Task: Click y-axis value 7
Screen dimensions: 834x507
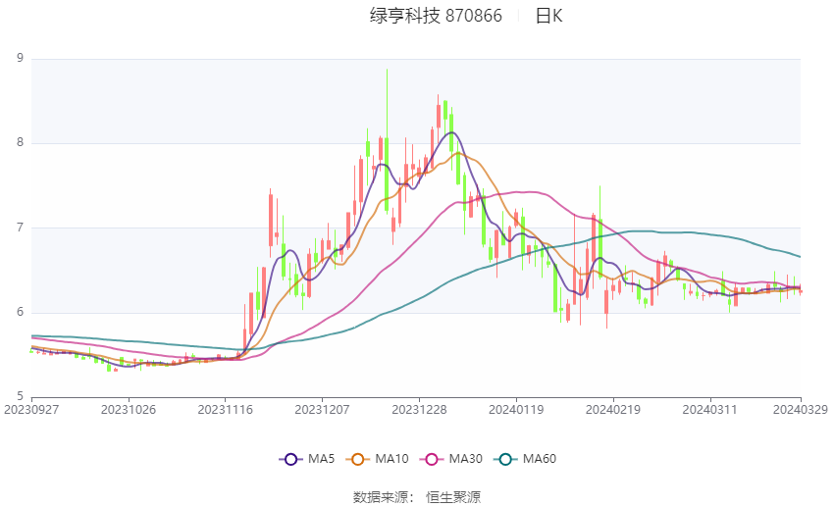Action: click(21, 228)
